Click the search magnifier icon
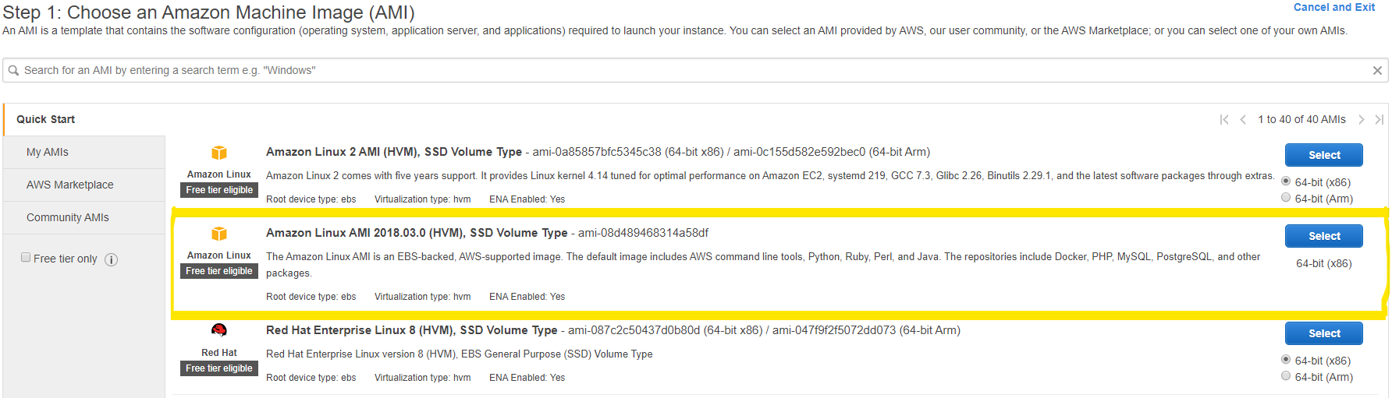Viewport: 1392px width, 398px height. click(x=13, y=70)
